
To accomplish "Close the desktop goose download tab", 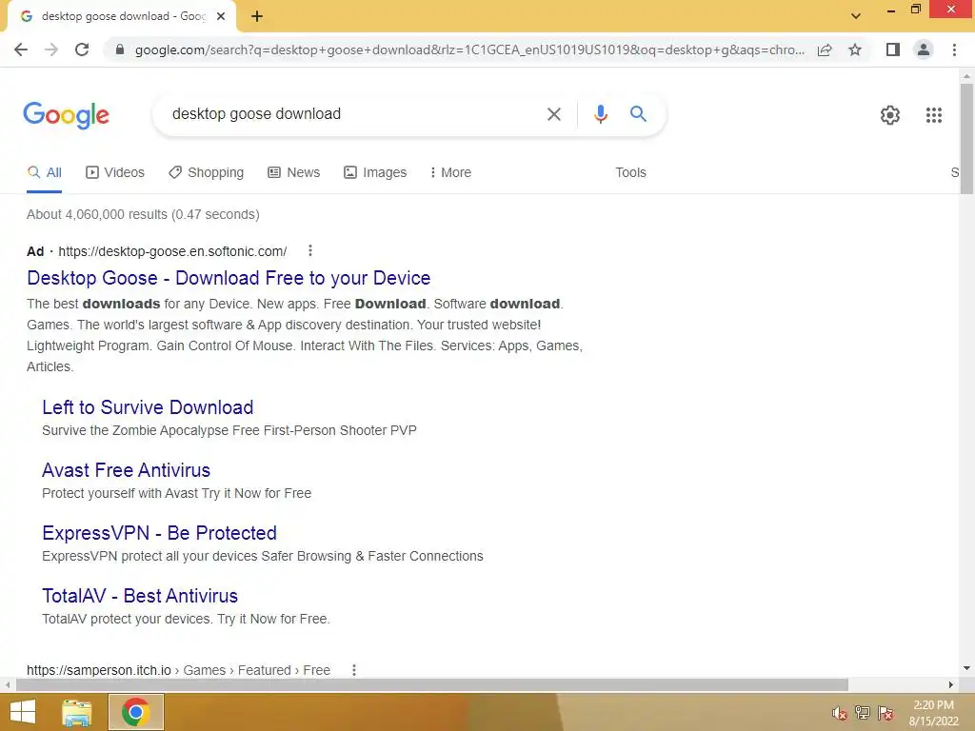I will (x=221, y=16).
